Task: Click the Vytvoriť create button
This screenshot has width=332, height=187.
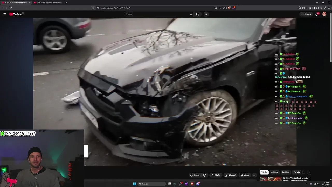Action: (306, 14)
